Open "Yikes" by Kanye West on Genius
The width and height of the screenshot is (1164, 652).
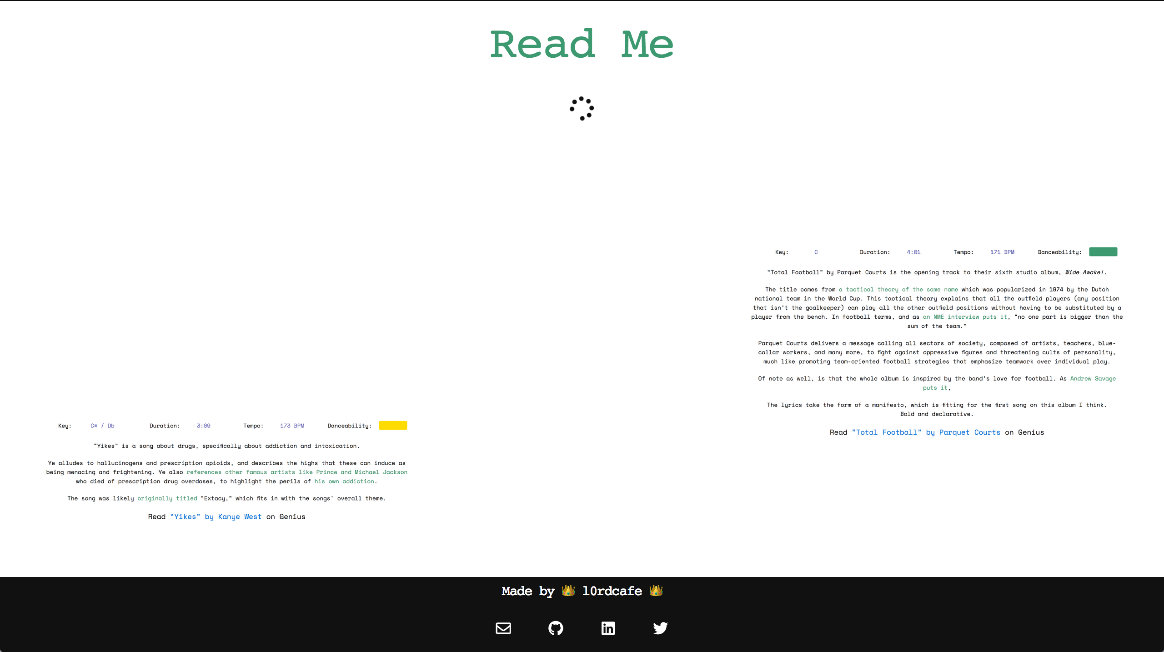216,517
